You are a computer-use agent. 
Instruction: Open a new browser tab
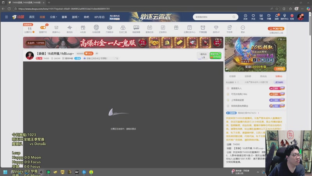click(49, 3)
